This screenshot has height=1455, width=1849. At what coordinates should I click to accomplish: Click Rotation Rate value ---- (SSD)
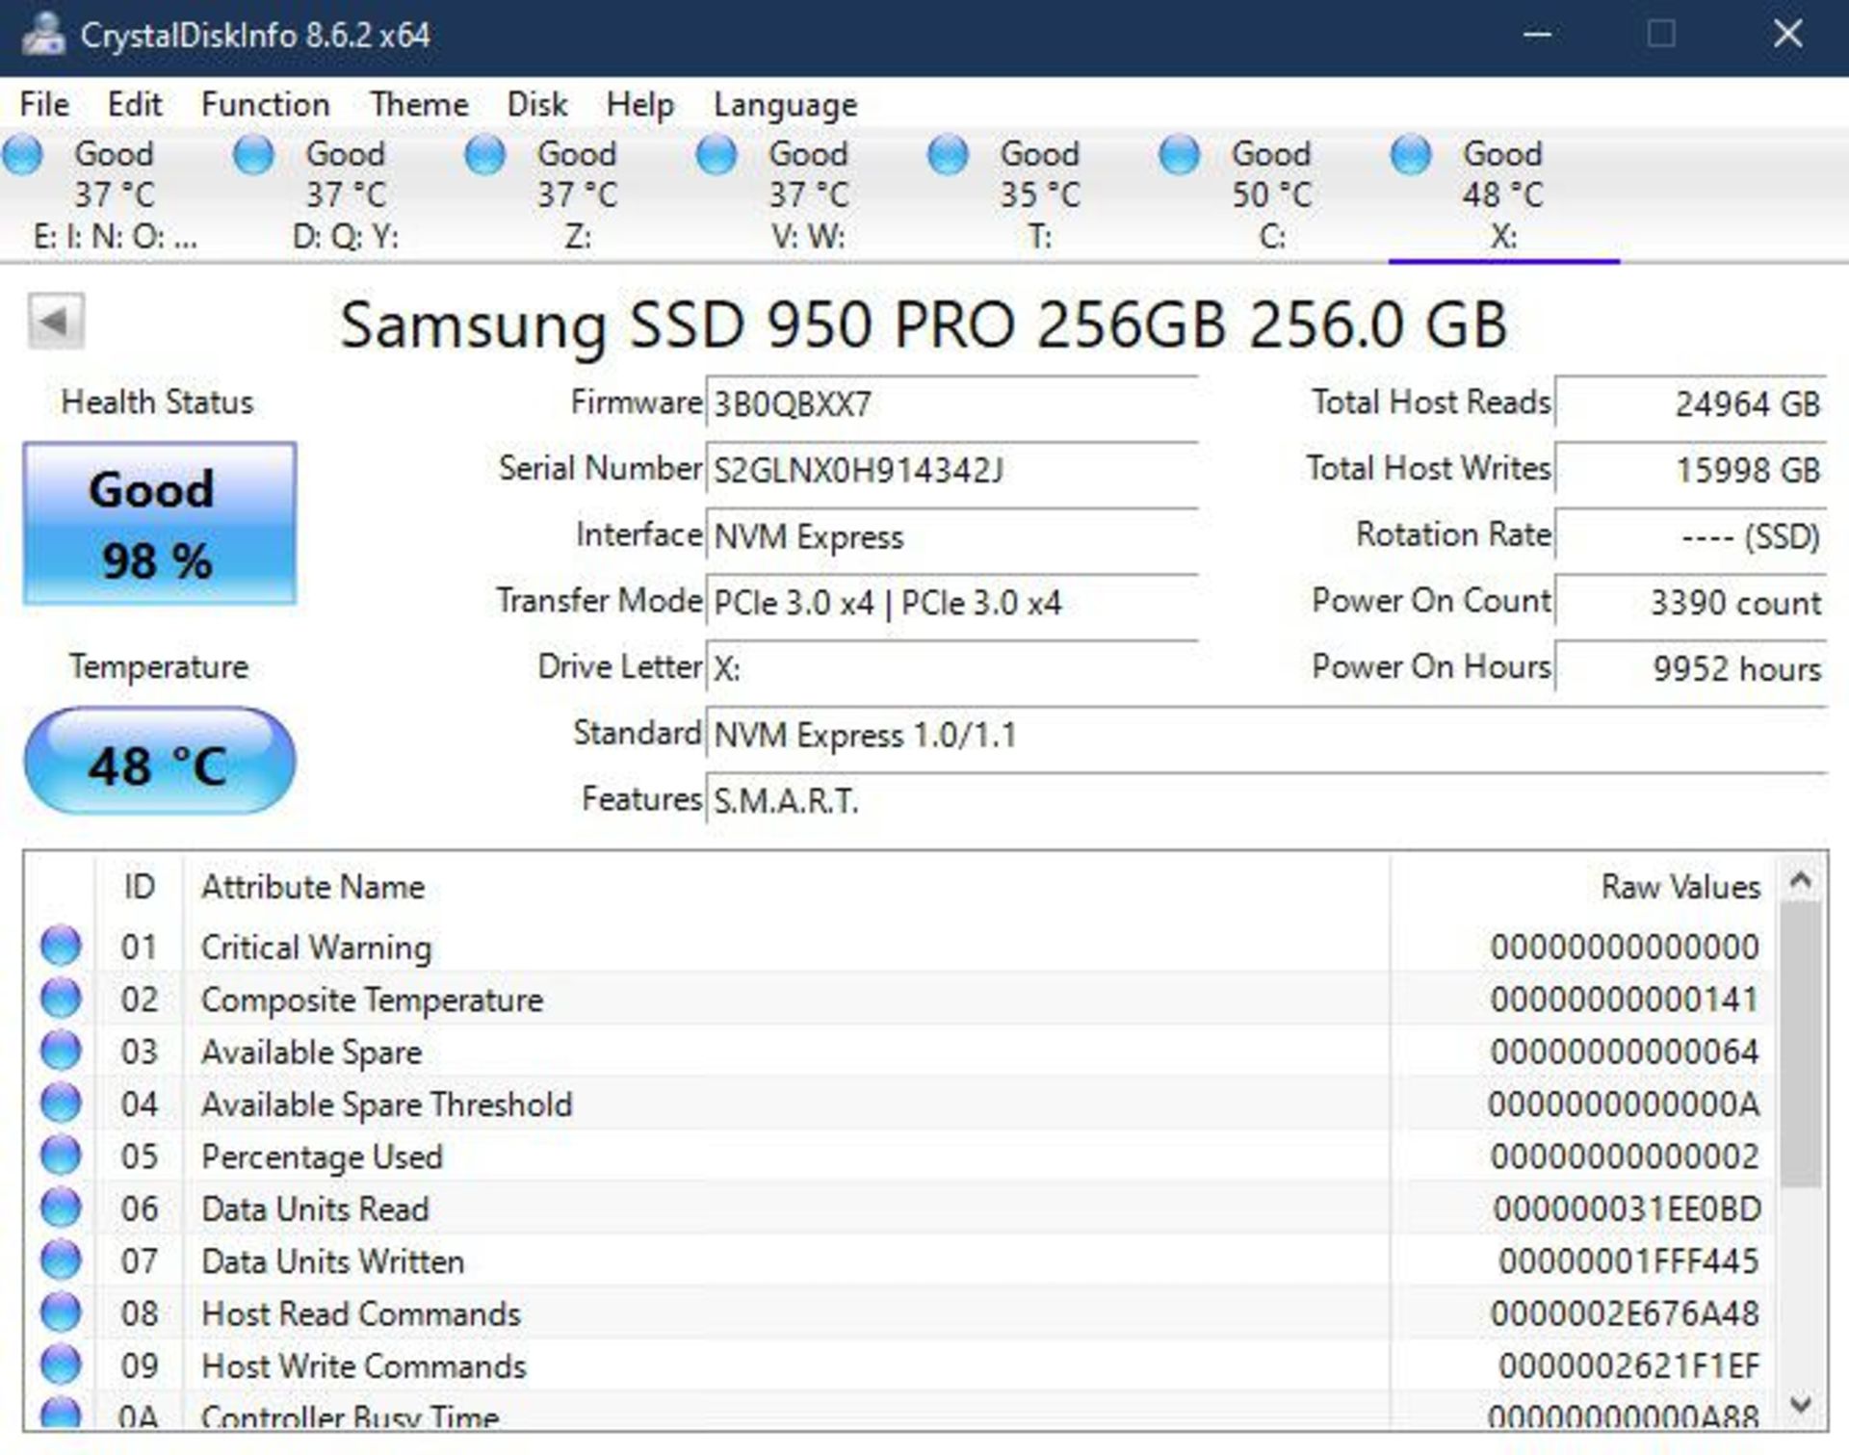click(1691, 535)
